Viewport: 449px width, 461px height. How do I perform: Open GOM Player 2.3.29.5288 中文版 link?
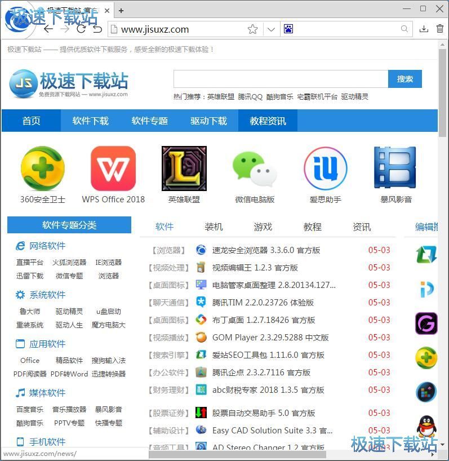270,338
